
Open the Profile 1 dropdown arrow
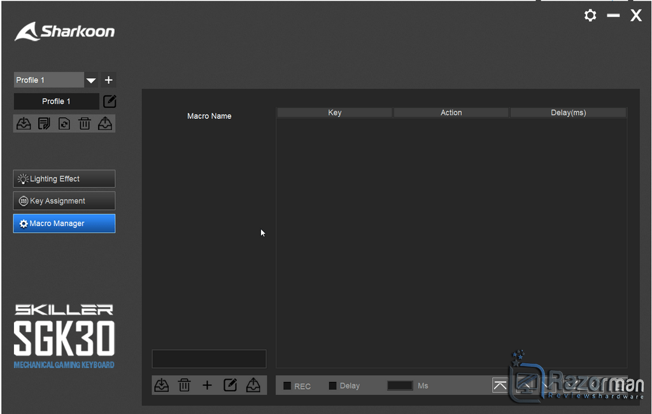tap(91, 80)
